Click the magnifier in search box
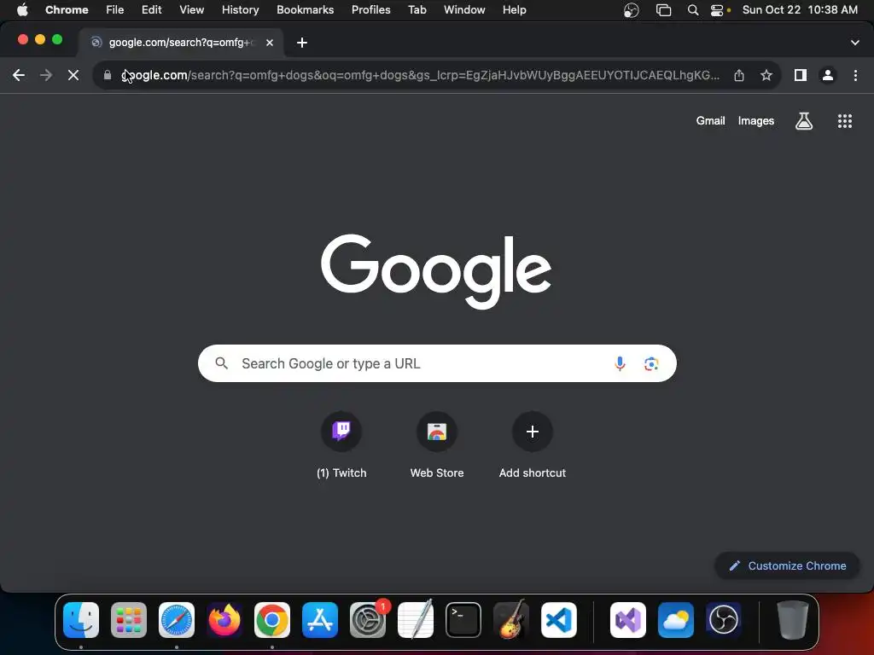 (221, 363)
